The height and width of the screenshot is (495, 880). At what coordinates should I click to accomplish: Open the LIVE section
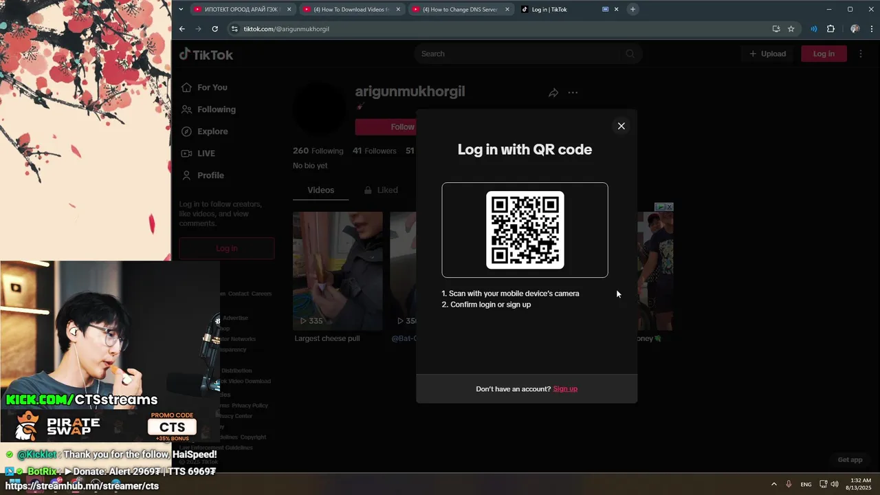[198, 153]
